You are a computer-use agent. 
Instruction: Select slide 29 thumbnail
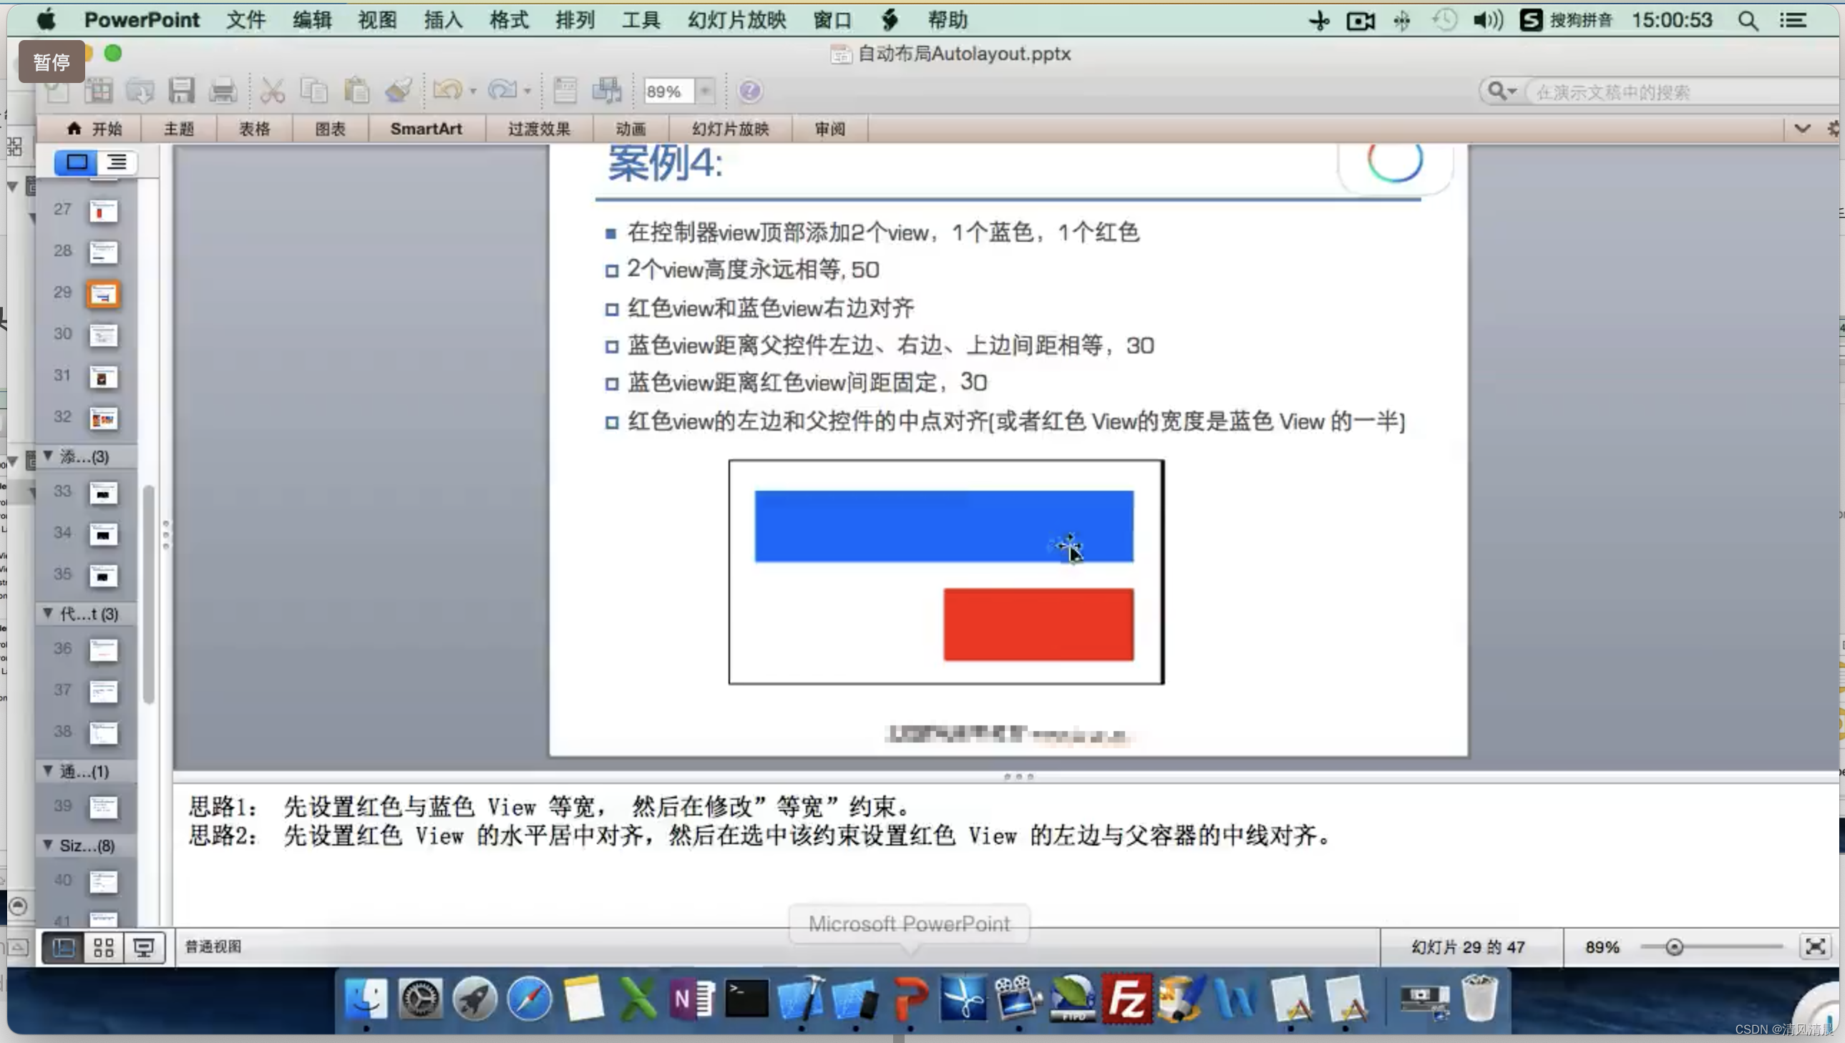click(103, 295)
